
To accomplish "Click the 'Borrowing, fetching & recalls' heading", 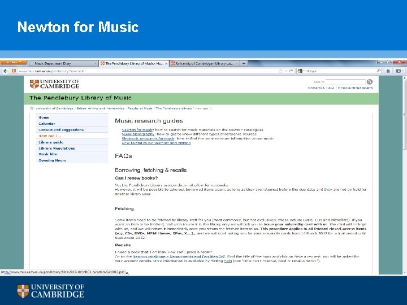I will pos(151,170).
